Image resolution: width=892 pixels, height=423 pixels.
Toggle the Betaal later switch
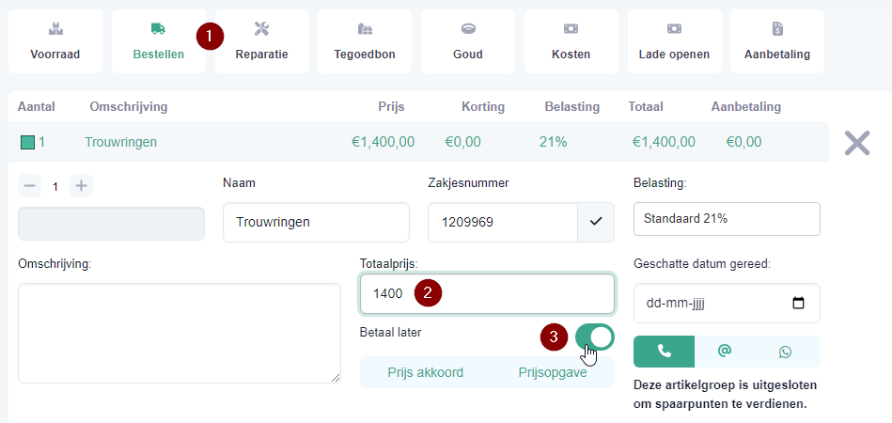tap(594, 337)
